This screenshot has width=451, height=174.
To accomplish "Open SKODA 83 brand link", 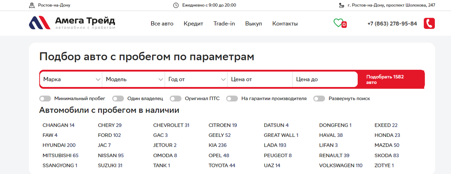I will click(387, 156).
